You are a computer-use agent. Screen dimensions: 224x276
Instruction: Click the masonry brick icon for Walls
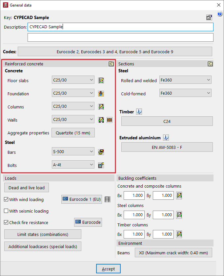point(110,120)
